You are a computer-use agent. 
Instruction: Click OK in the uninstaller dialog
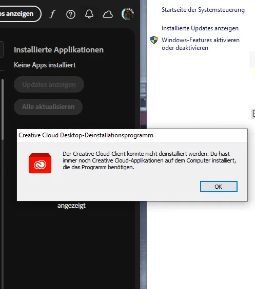(x=219, y=187)
